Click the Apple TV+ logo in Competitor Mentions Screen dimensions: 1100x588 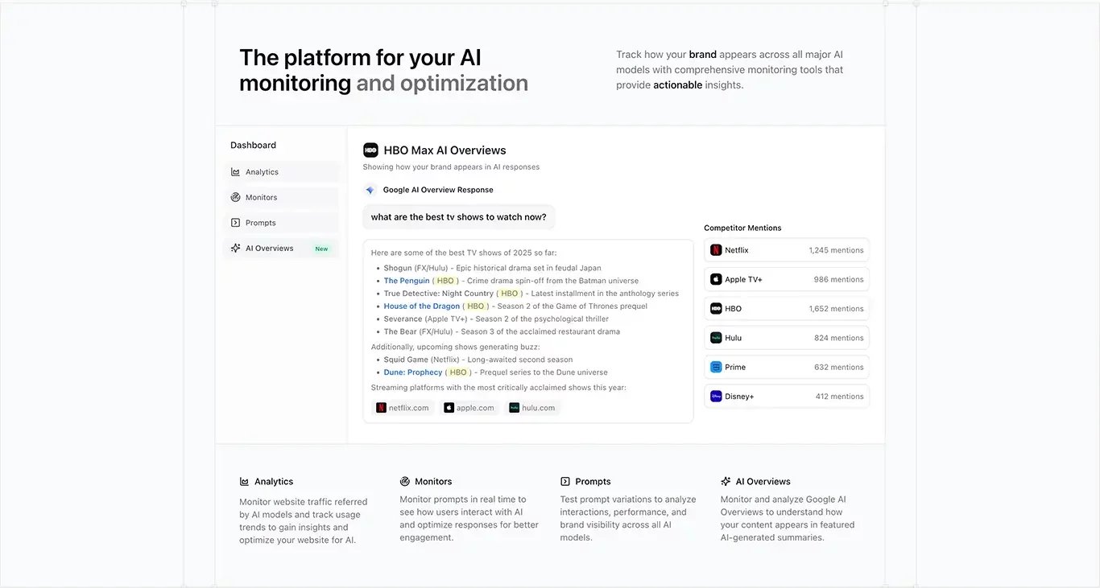pos(716,279)
